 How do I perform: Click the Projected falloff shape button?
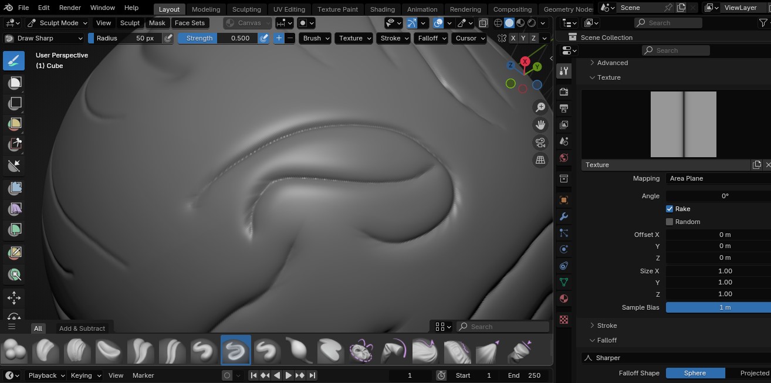pos(749,373)
